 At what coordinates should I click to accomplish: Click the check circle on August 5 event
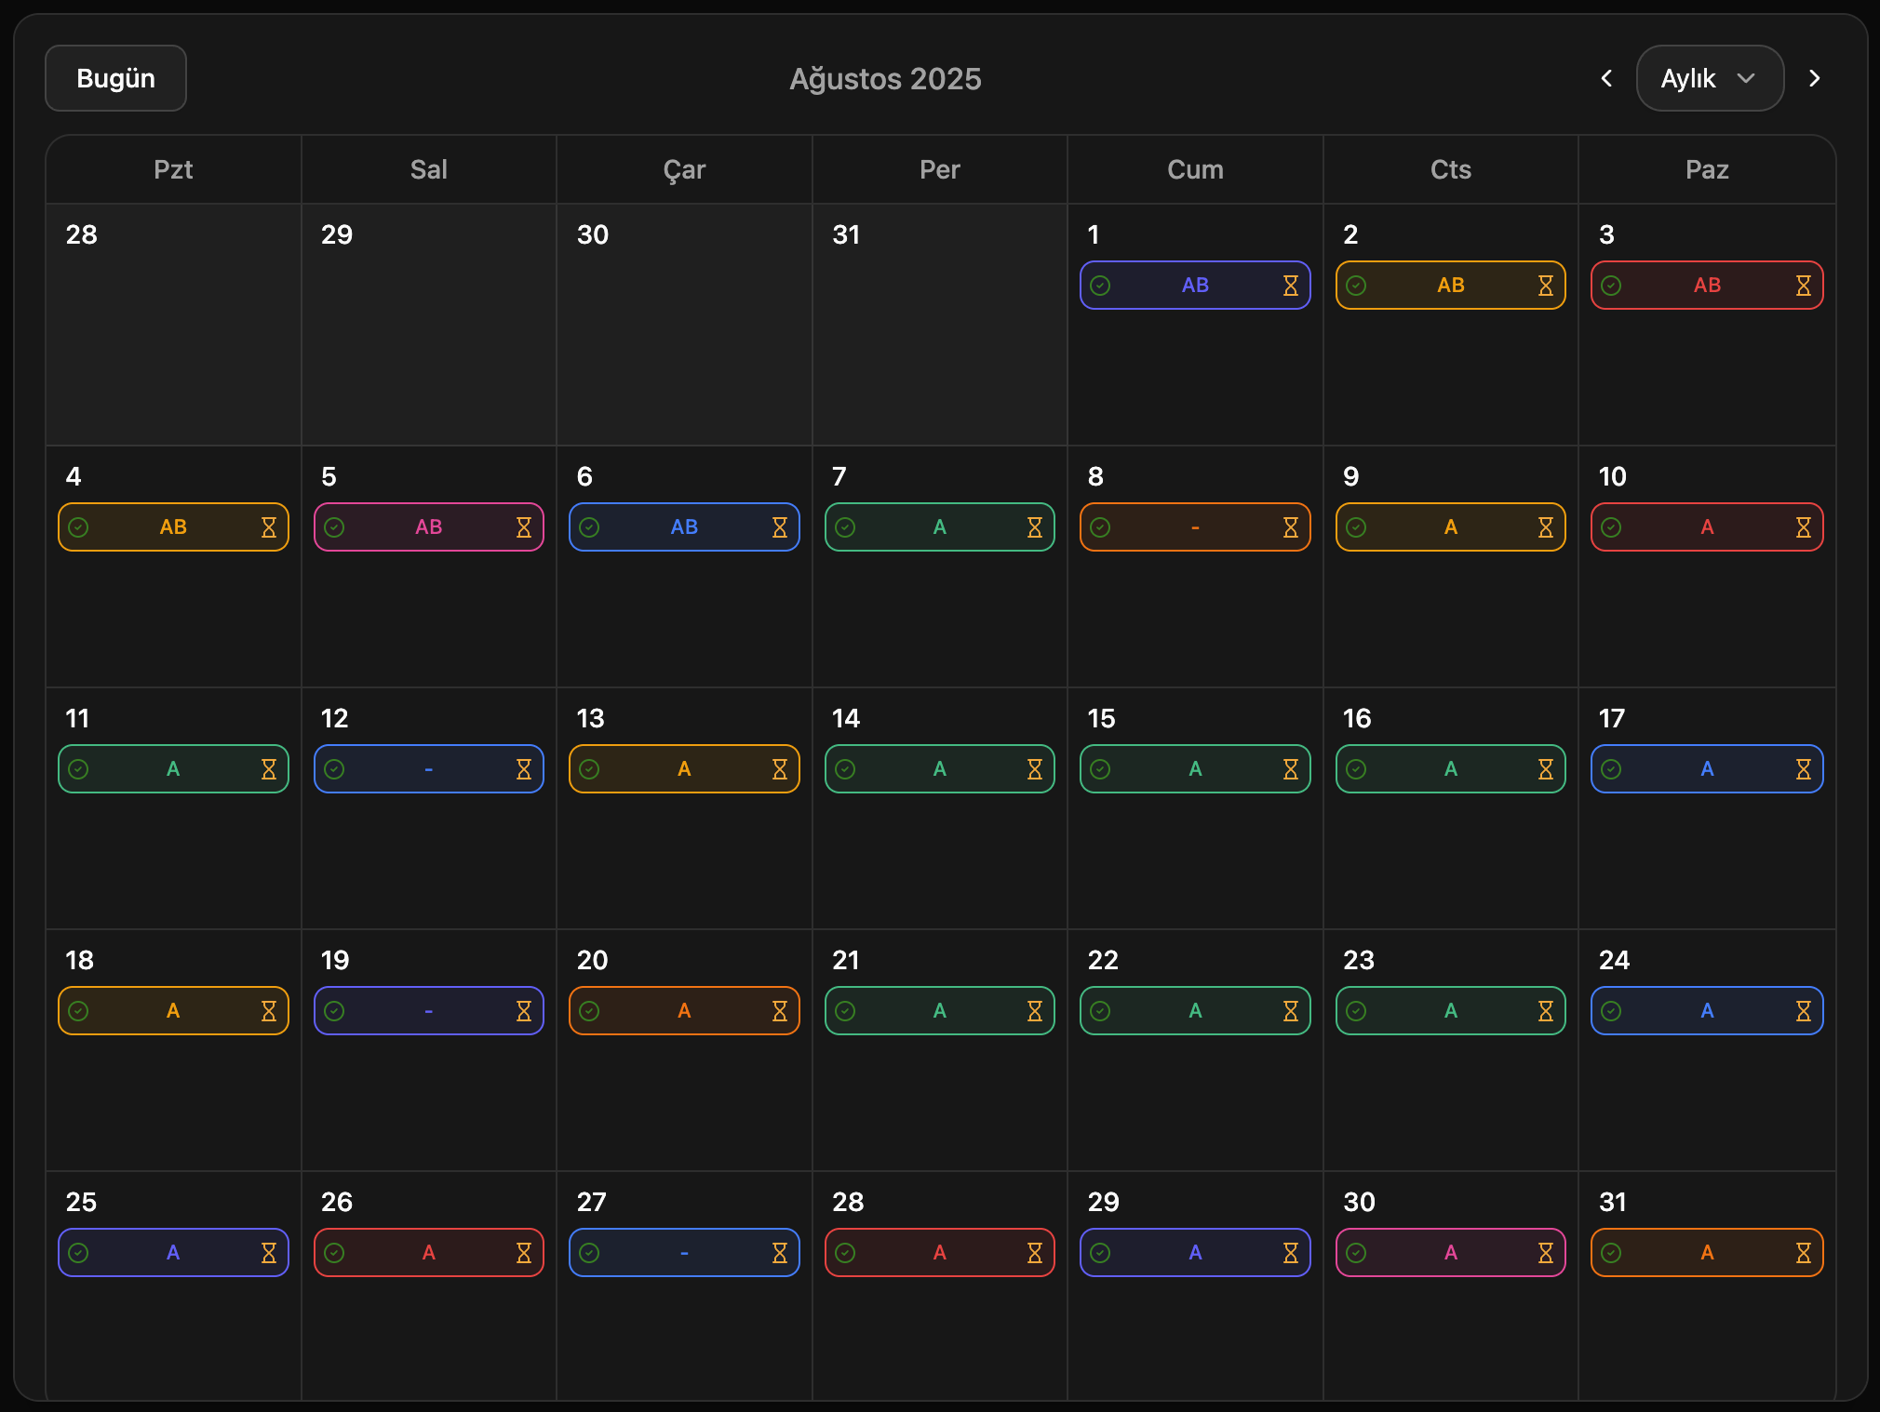tap(334, 527)
